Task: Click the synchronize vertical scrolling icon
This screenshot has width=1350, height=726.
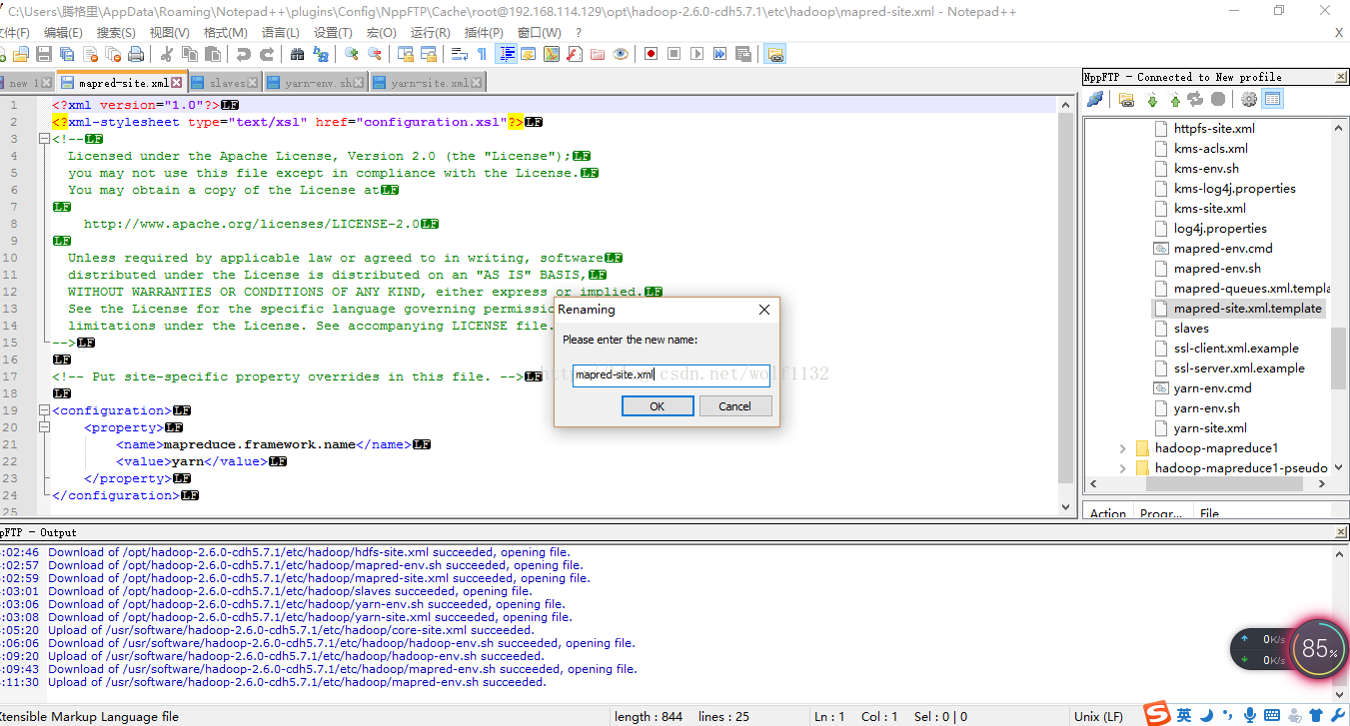Action: 406,54
